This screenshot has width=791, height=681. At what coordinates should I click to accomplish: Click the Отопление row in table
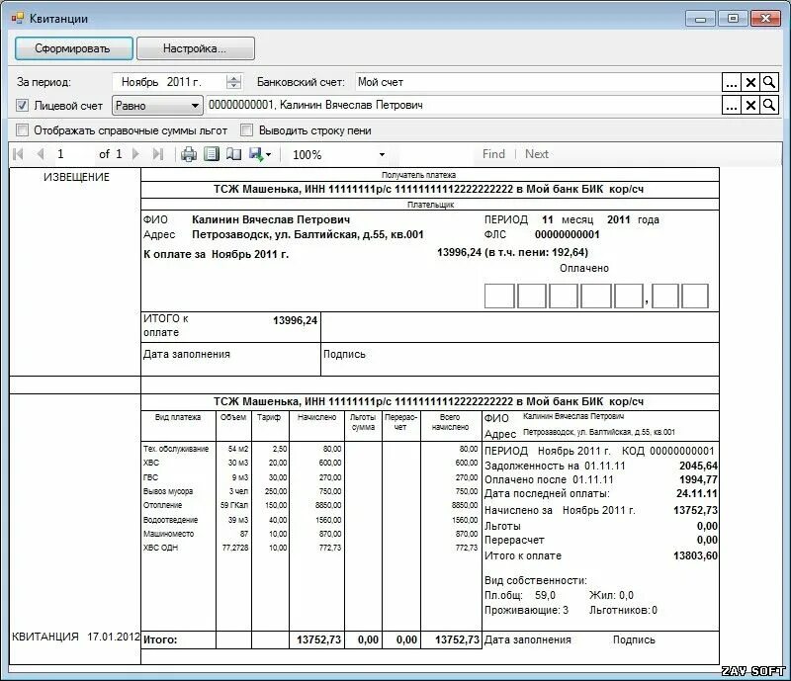pyautogui.click(x=310, y=505)
